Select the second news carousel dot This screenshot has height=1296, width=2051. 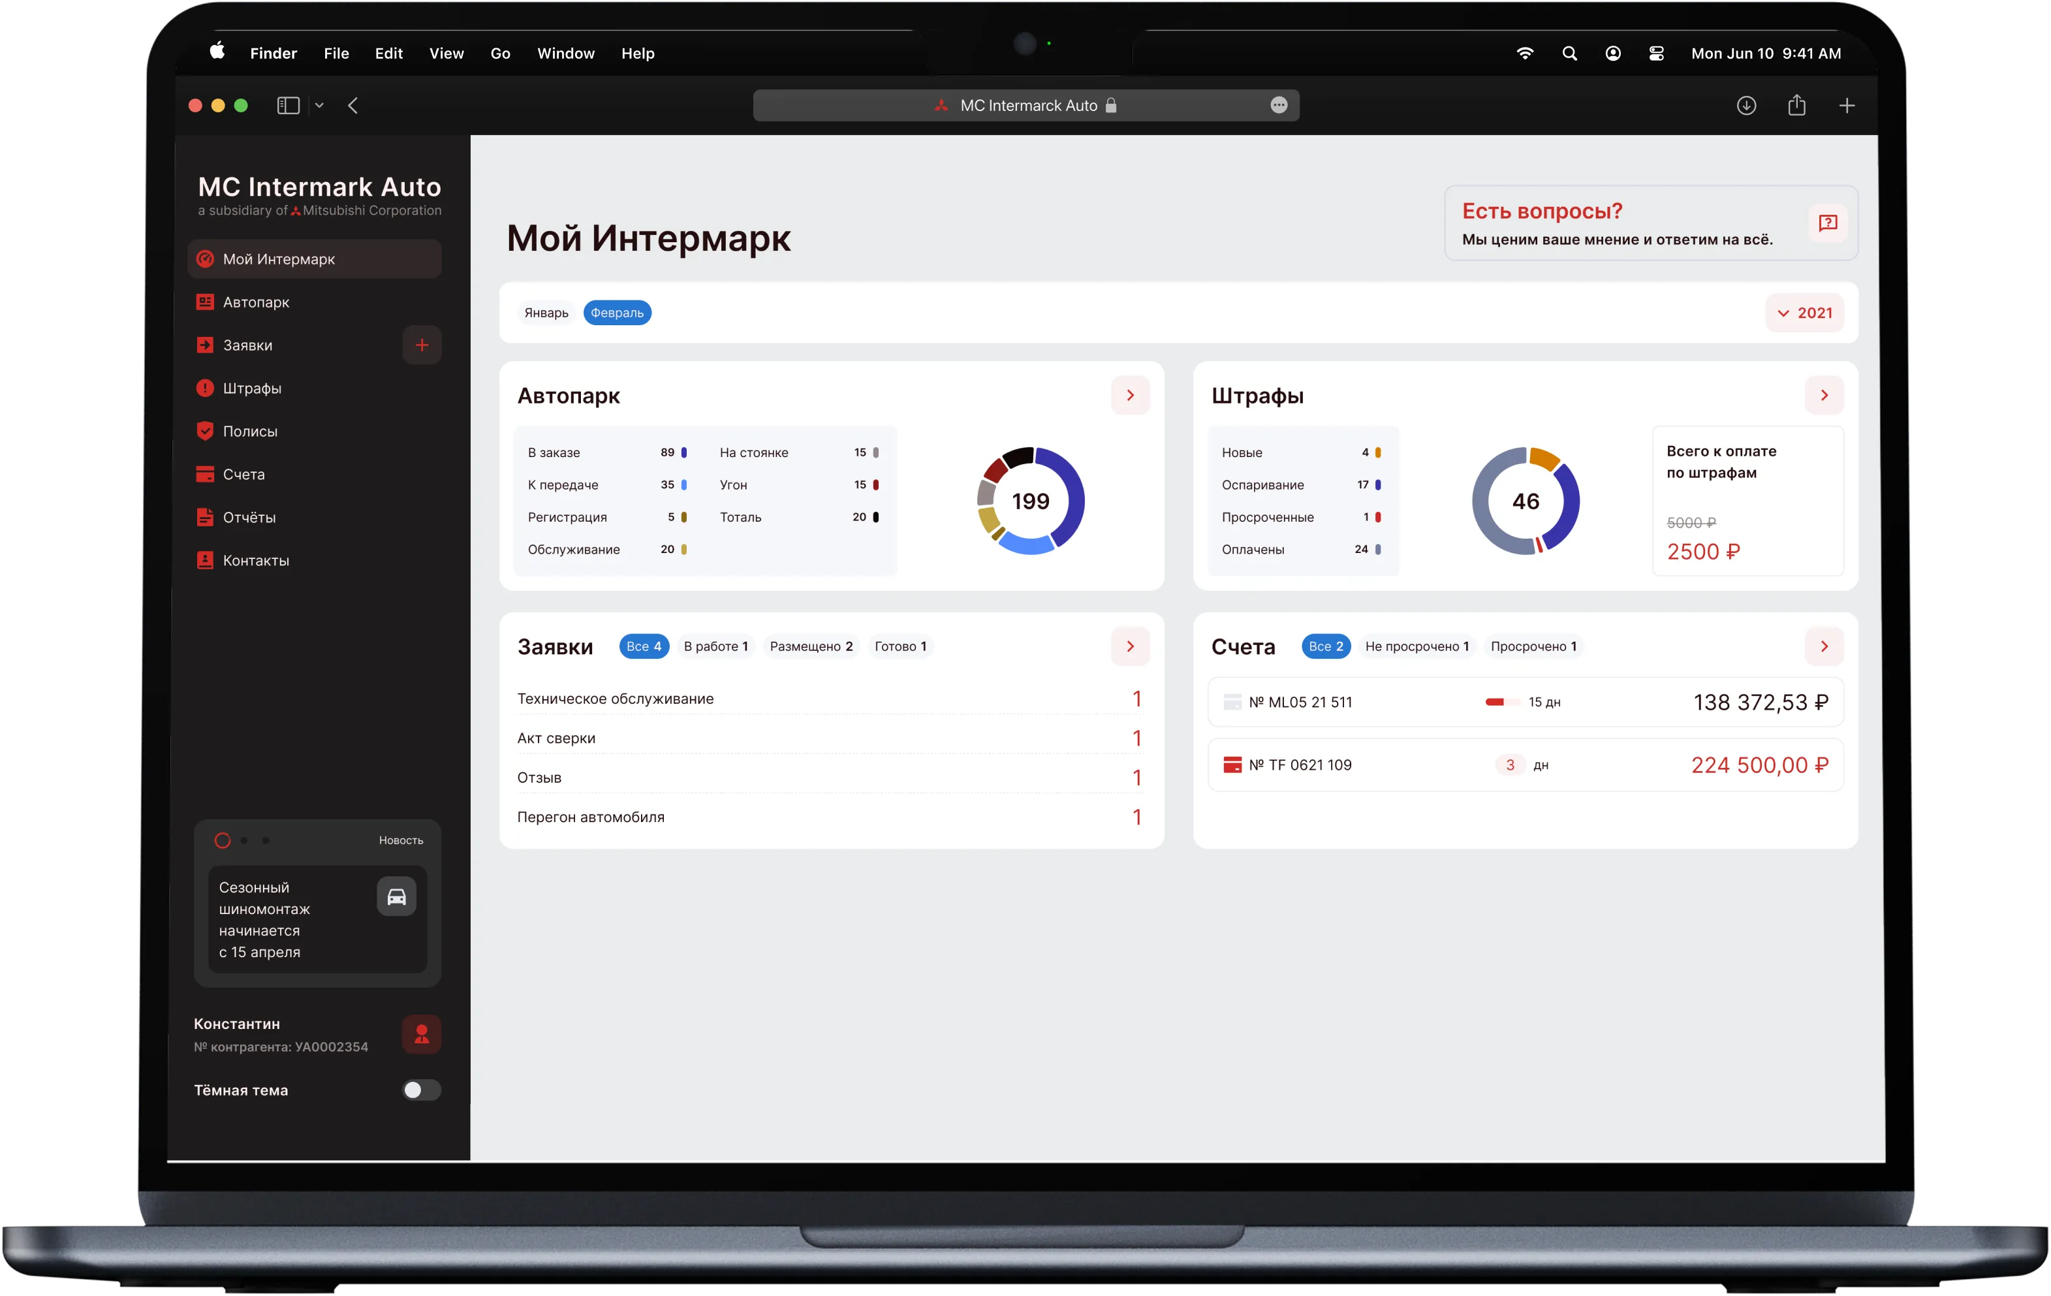(244, 840)
